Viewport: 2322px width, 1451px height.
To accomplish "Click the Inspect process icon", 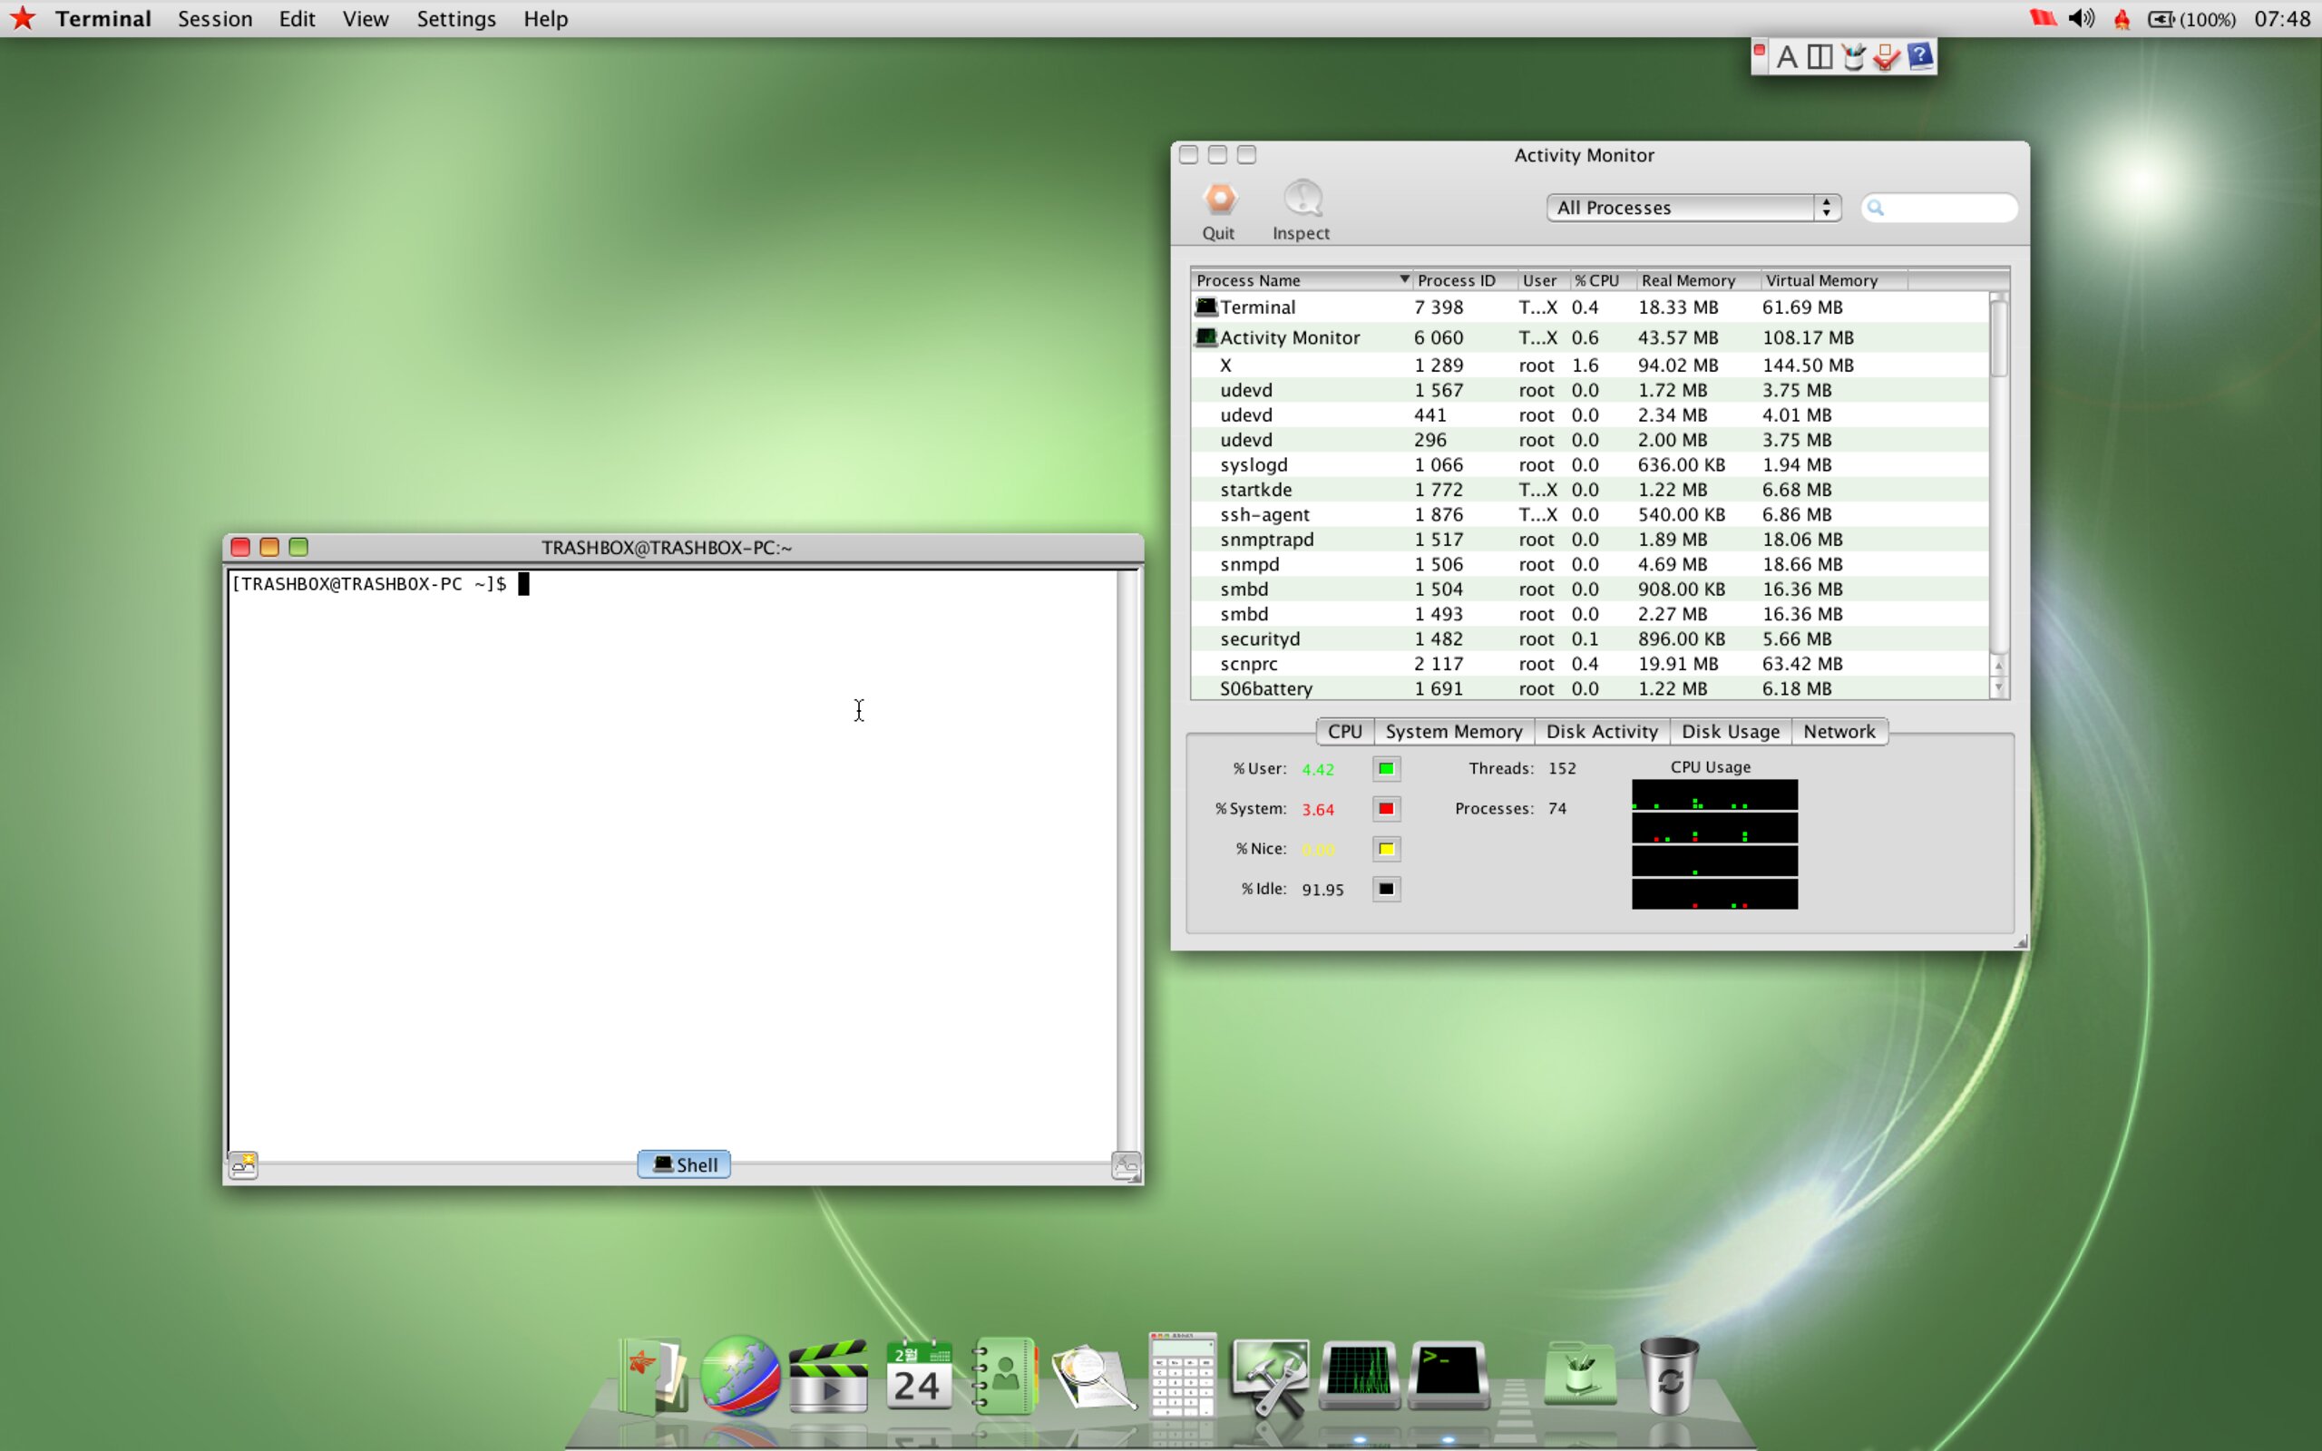I will 1302,200.
